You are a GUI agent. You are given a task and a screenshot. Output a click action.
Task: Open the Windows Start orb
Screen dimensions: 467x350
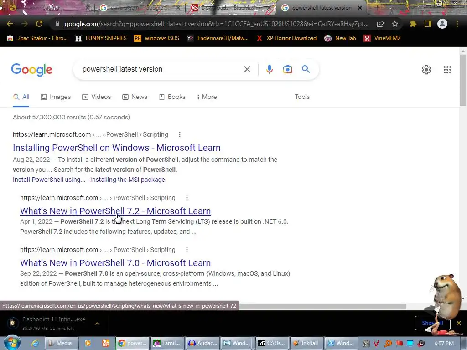pyautogui.click(x=11, y=343)
